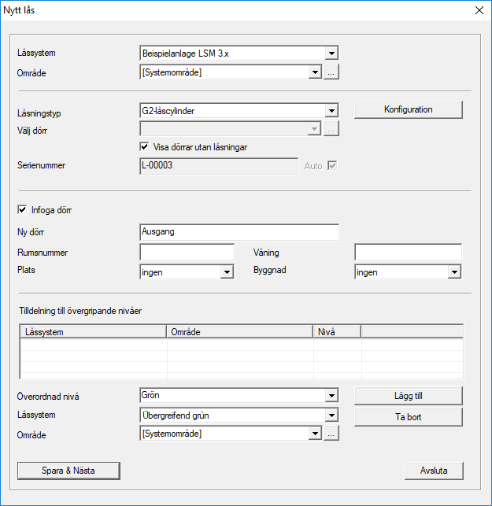Click the Rumsnummer input field
The width and height of the screenshot is (492, 506).
(x=187, y=252)
